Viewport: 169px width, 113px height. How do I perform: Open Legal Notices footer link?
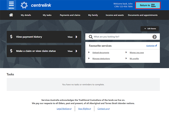coord(63,109)
